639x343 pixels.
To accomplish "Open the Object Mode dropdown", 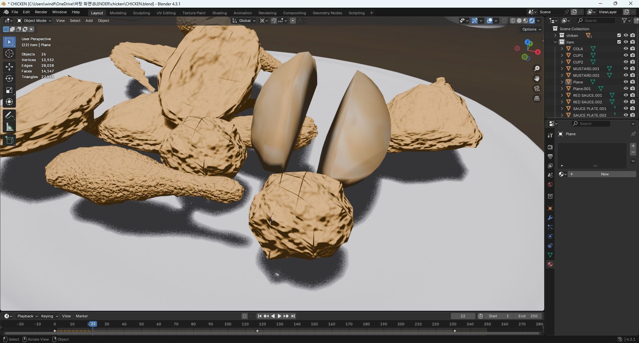I will [x=34, y=21].
